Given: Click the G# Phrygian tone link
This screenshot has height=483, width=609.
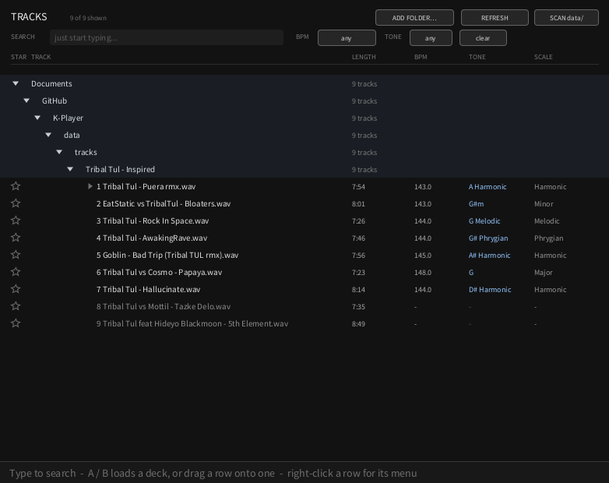Looking at the screenshot, I should click(488, 238).
